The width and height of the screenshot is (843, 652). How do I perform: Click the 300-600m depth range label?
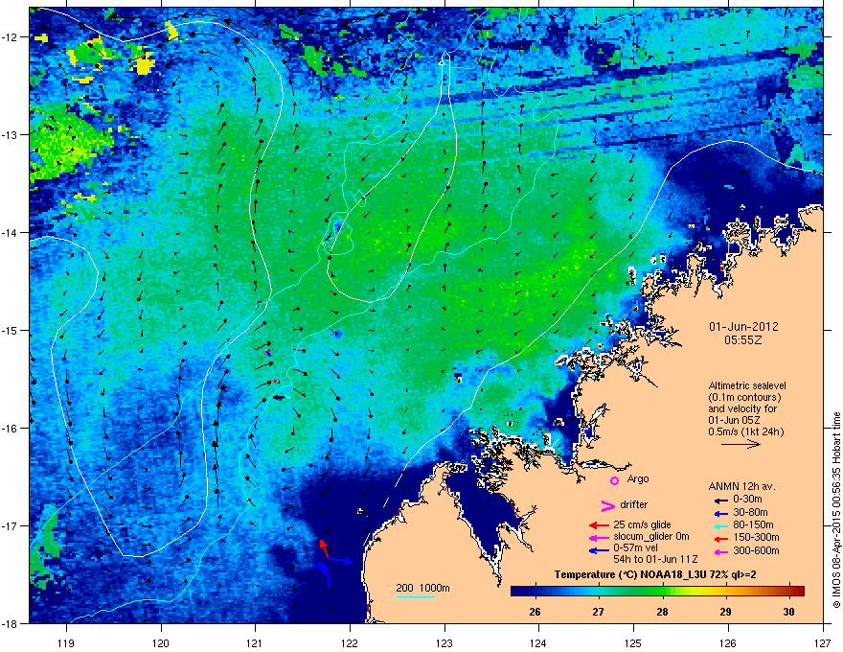(756, 551)
